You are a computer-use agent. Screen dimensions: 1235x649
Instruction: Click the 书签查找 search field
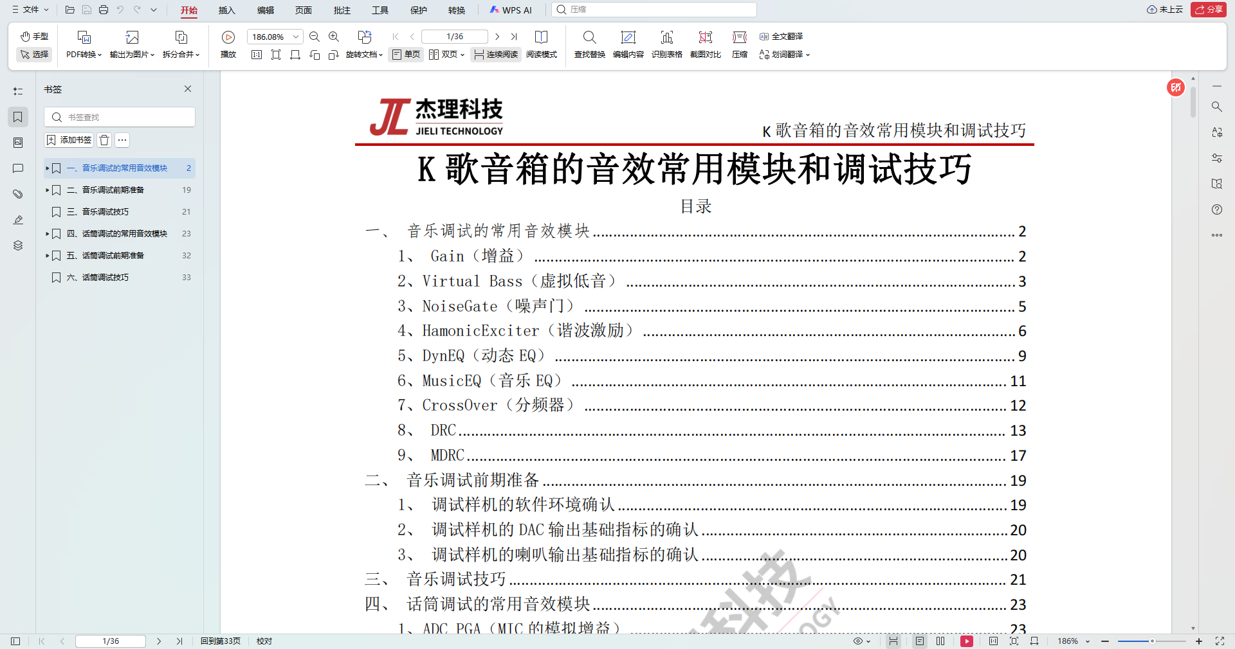[x=120, y=117]
